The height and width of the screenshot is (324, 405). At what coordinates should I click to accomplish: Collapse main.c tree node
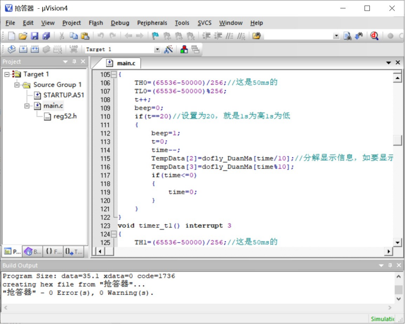coord(27,106)
